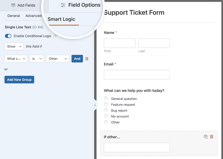Click the conditional logic help question icon
Image resolution: width=223 pixels, height=159 pixels.
[55, 36]
